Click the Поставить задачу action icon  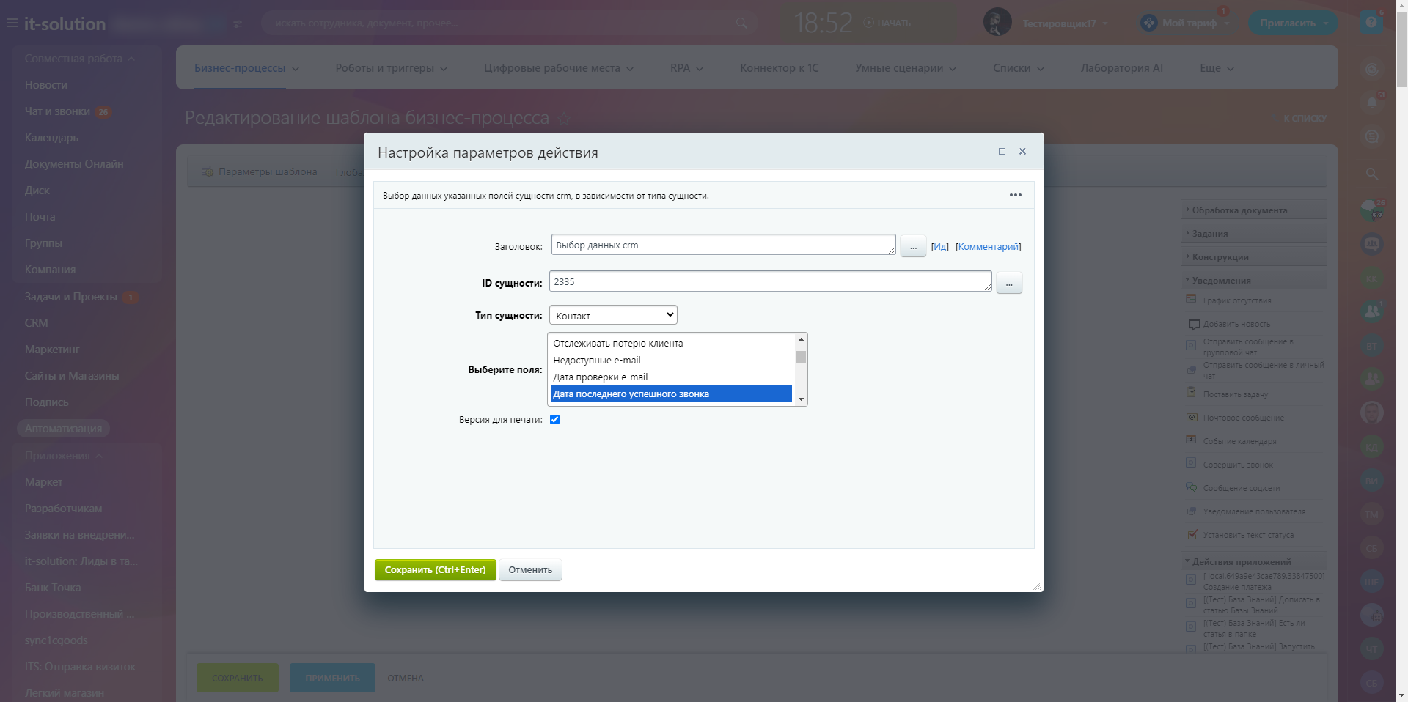pos(1192,394)
